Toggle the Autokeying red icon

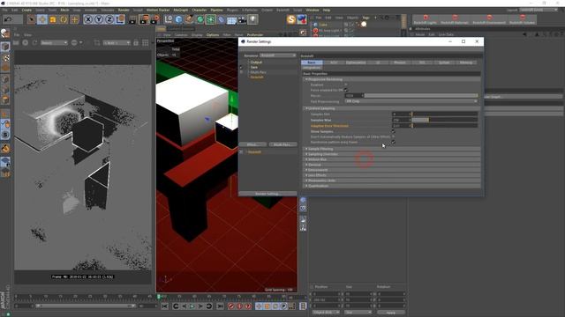[x=239, y=306]
